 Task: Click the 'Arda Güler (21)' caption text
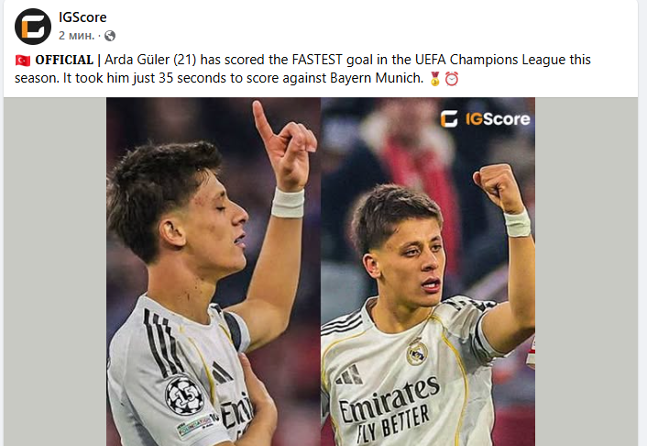tap(150, 60)
